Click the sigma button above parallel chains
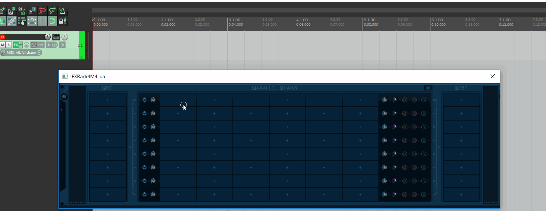This screenshot has height=211, width=546. click(x=428, y=88)
